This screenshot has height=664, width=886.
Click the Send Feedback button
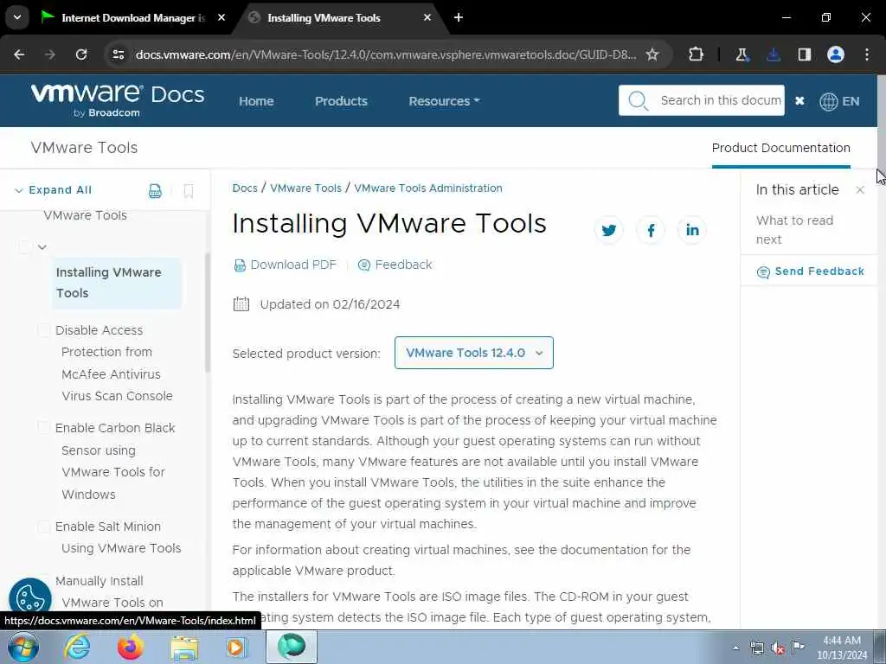[x=810, y=271]
